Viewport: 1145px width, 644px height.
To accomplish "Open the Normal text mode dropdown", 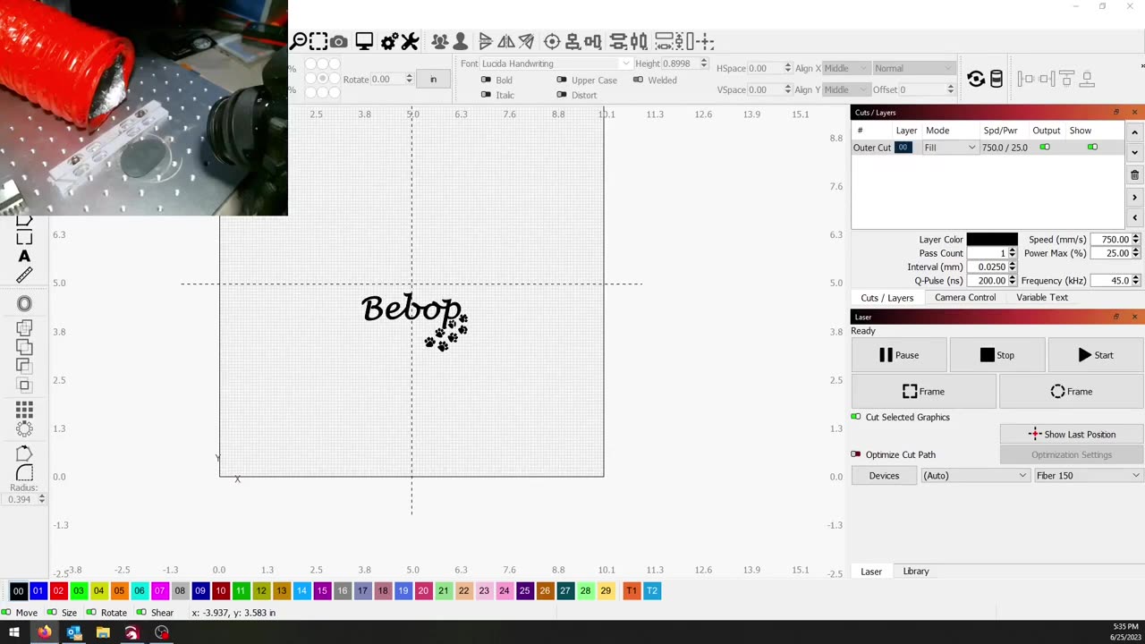I will 914,68.
